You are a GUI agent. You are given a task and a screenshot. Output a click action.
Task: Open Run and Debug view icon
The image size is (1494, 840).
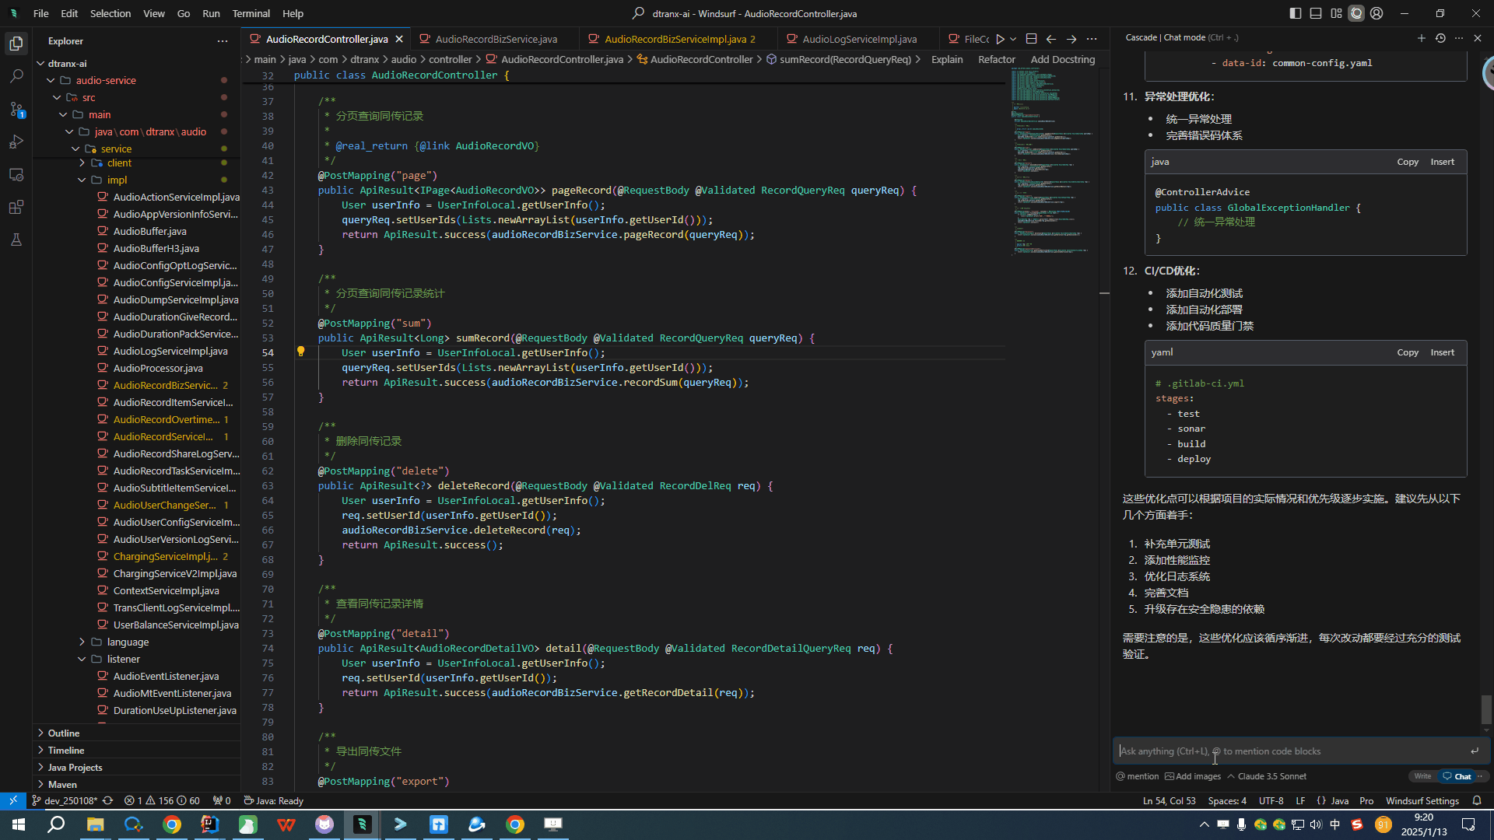(16, 142)
